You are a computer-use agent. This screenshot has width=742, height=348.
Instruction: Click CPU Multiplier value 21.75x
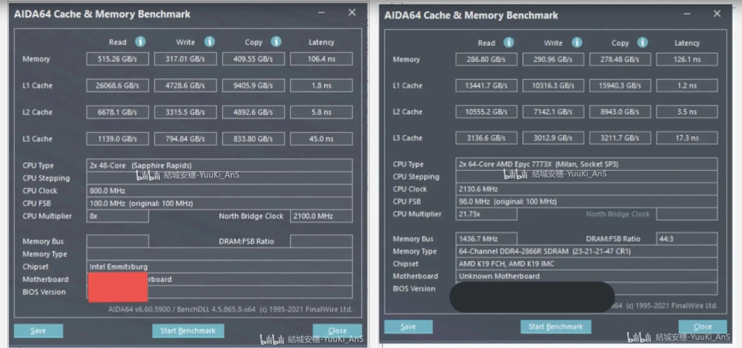tap(487, 214)
